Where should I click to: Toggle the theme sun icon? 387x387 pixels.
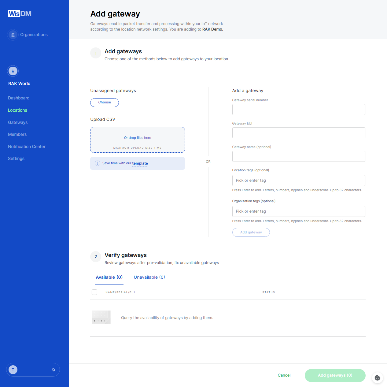[x=53, y=370]
